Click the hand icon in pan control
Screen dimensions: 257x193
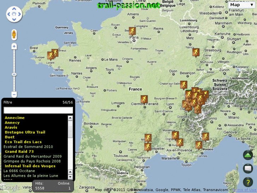click(14, 14)
